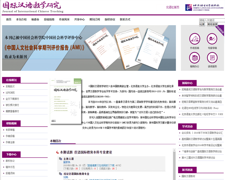Open 作者注册 help video link
Image resolution: width=225 pixels, height=180 pixels.
click(10, 142)
